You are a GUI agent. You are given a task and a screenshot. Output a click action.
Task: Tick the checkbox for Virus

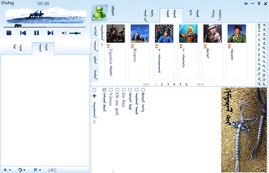[x=111, y=90]
